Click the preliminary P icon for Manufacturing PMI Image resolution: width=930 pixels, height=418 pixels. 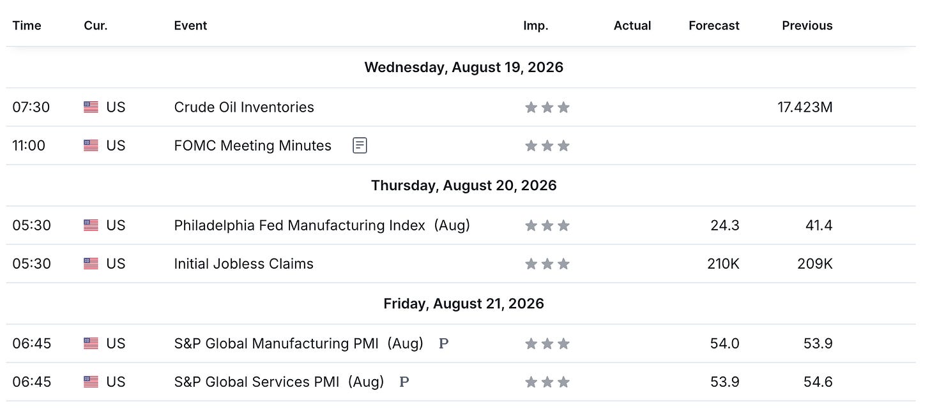point(443,343)
